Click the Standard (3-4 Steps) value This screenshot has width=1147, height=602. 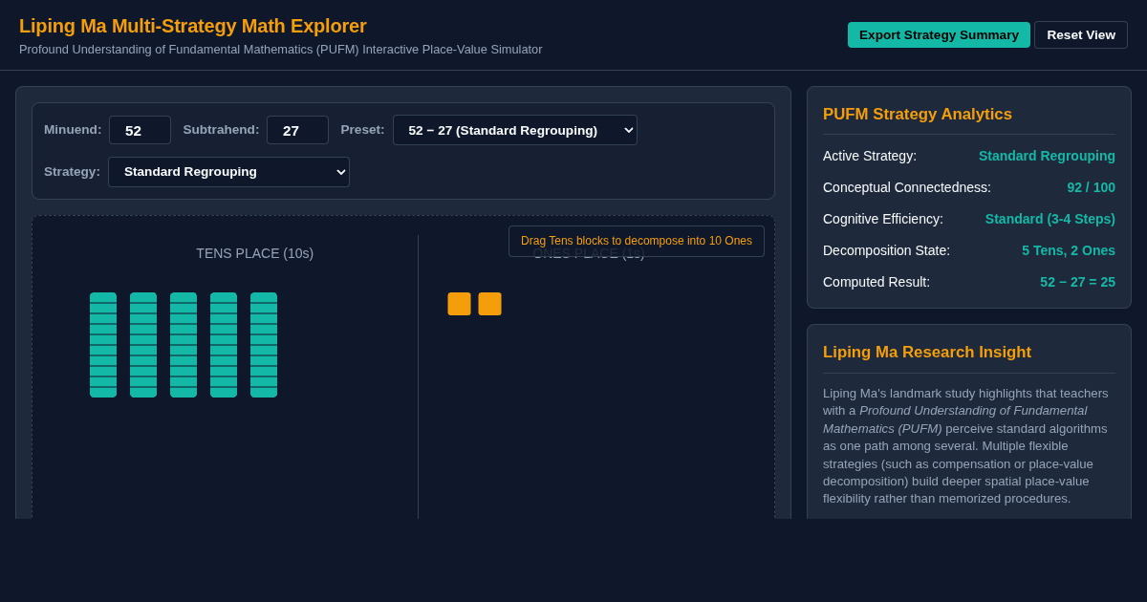coord(1050,219)
